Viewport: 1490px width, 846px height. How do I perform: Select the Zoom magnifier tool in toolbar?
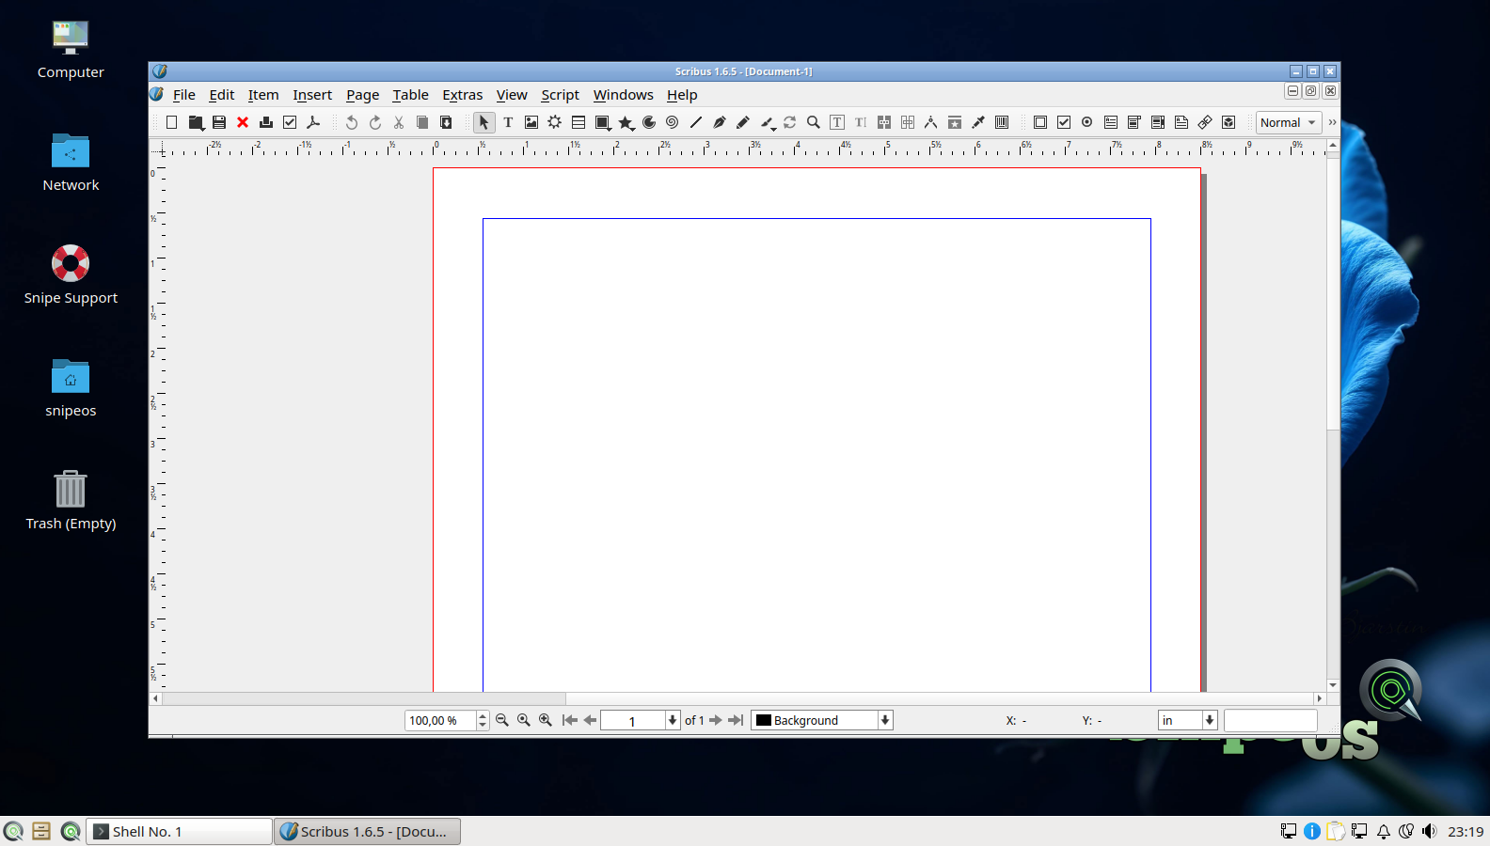point(814,122)
